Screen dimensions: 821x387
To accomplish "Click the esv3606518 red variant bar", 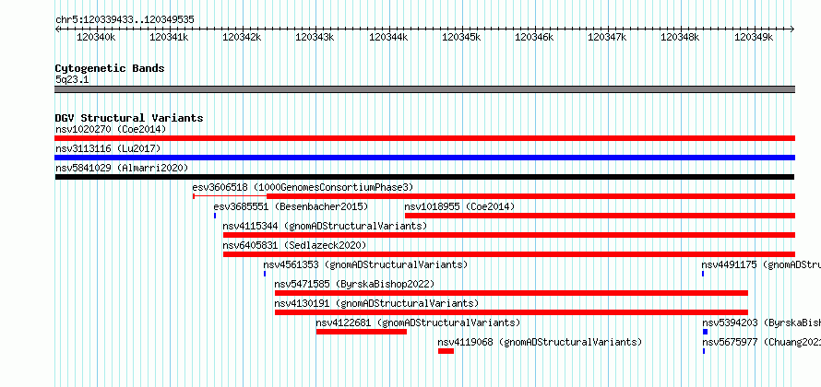I will [494, 196].
